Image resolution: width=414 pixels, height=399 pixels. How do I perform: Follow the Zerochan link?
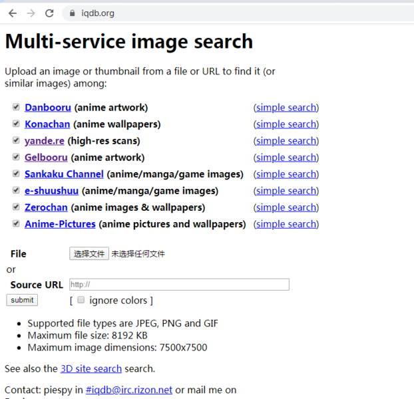46,207
